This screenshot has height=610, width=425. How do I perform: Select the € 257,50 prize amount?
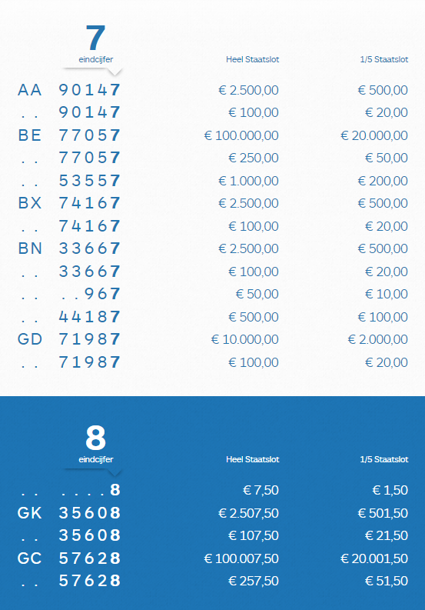tap(254, 581)
